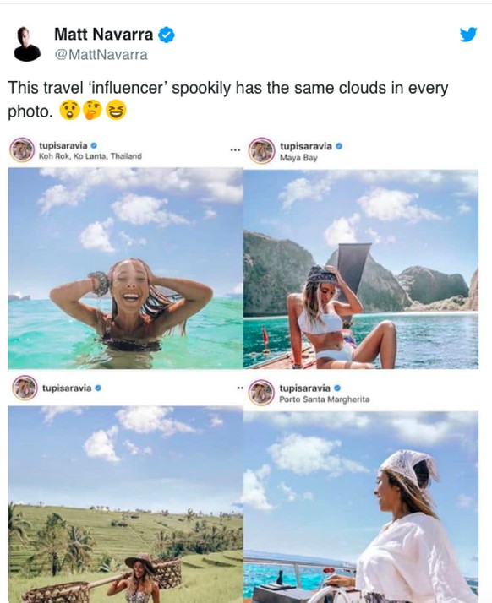Click the Matt Navarra display name
Screen dimensions: 492x603
click(x=104, y=35)
